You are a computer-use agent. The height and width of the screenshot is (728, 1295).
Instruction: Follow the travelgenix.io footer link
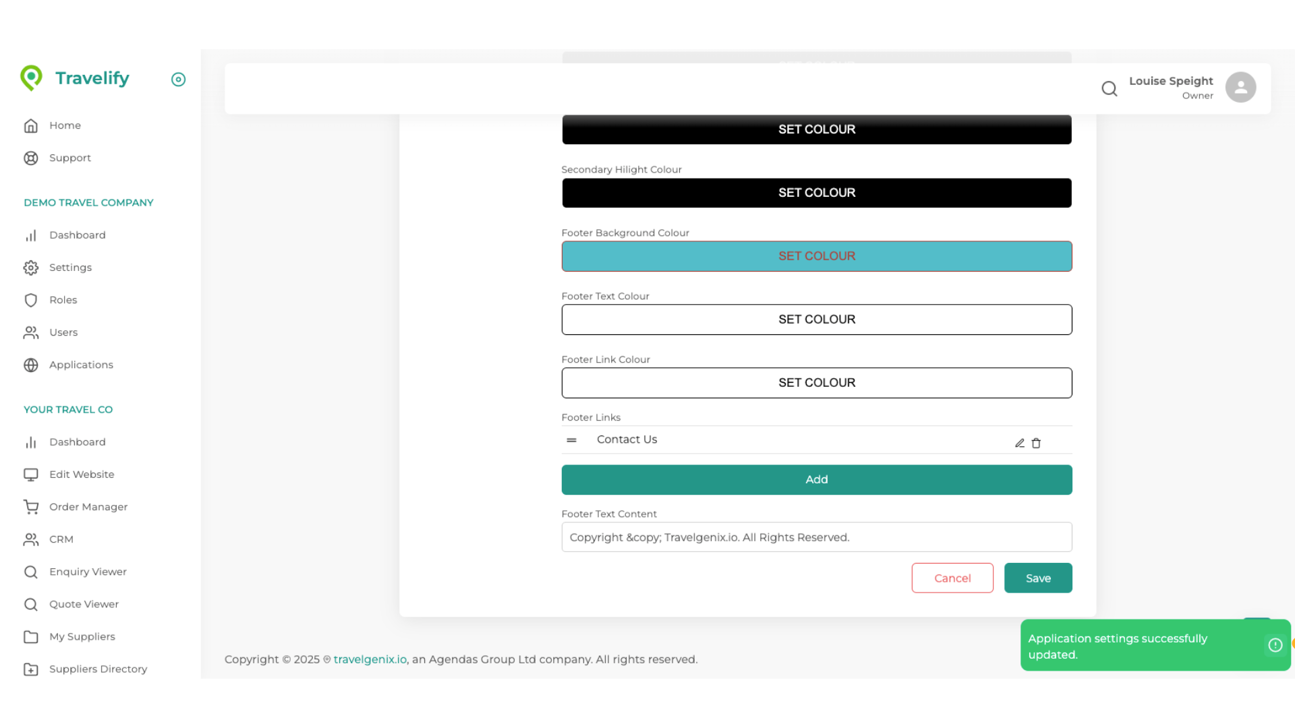pos(370,659)
